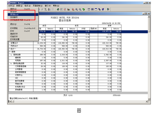Screen dimensions: 161x114
Task: Click the red-green find toolbar icon
Action: (x=73, y=10)
